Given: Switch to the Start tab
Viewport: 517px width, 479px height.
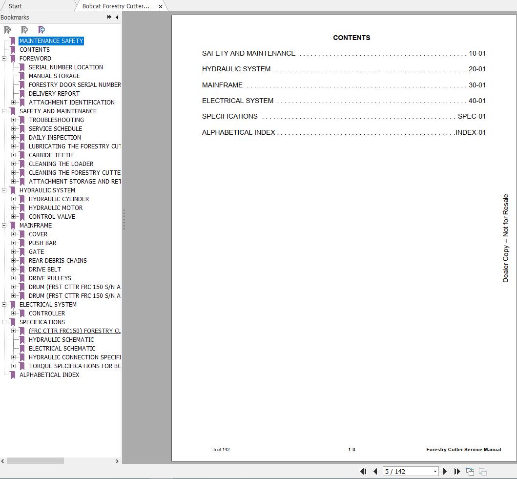Looking at the screenshot, I should click(x=15, y=6).
